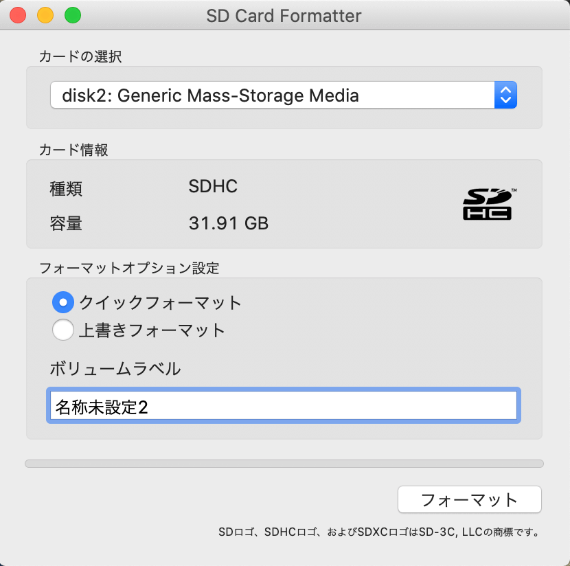
Task: Click the 31.91 GB capacity value
Action: click(x=229, y=223)
